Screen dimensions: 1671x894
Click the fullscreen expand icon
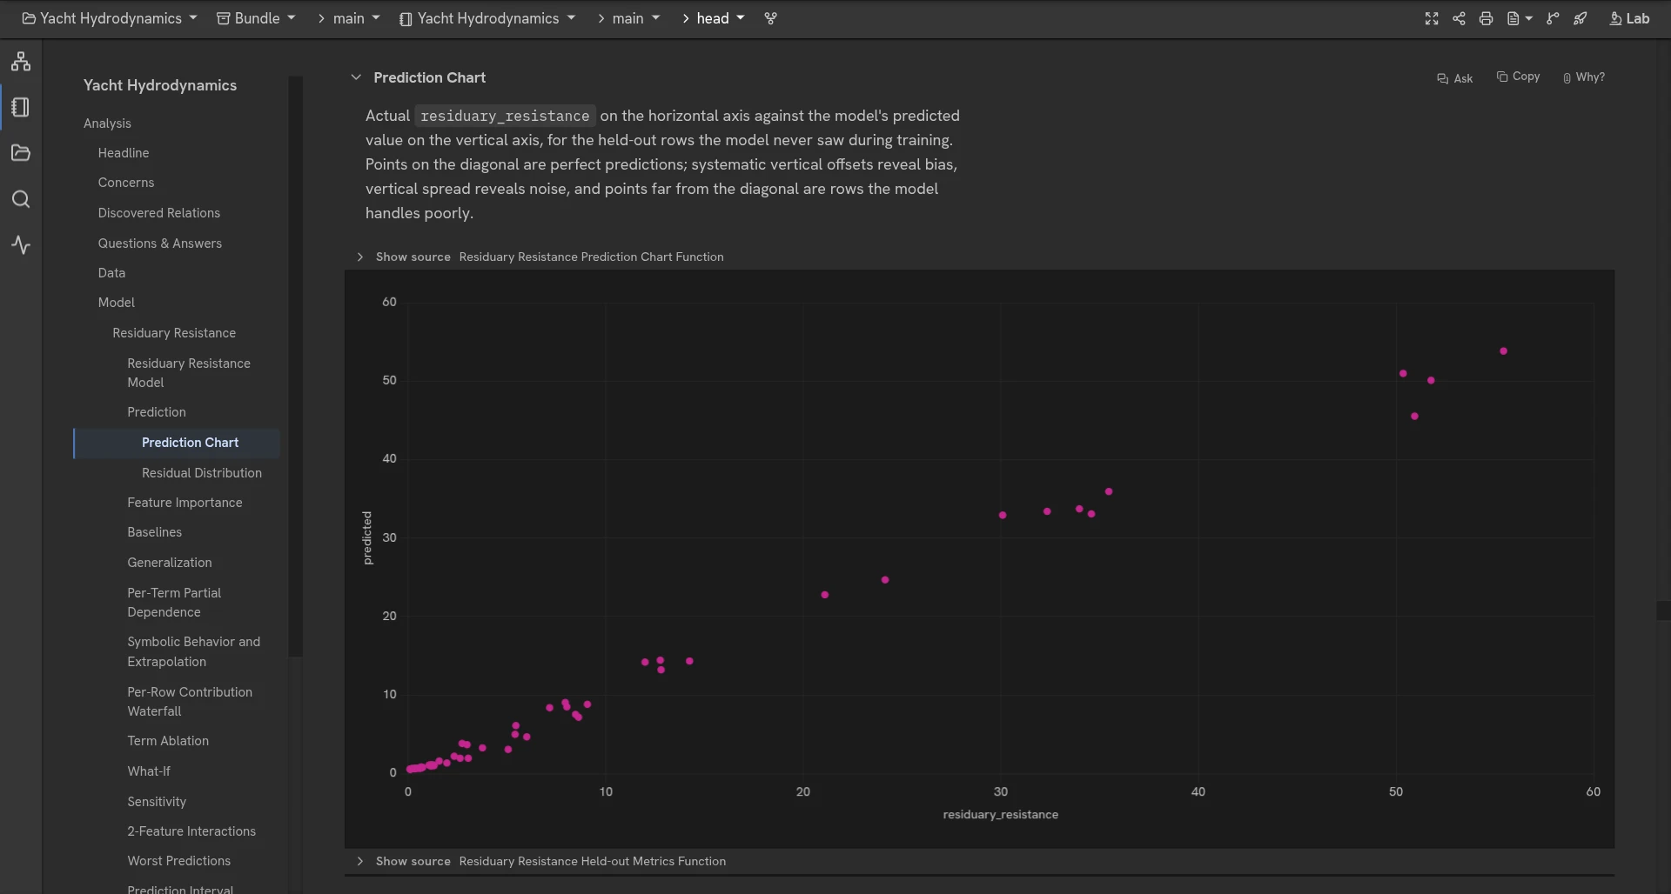1432,18
